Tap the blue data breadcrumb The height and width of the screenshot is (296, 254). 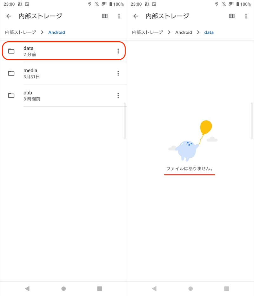coord(209,32)
